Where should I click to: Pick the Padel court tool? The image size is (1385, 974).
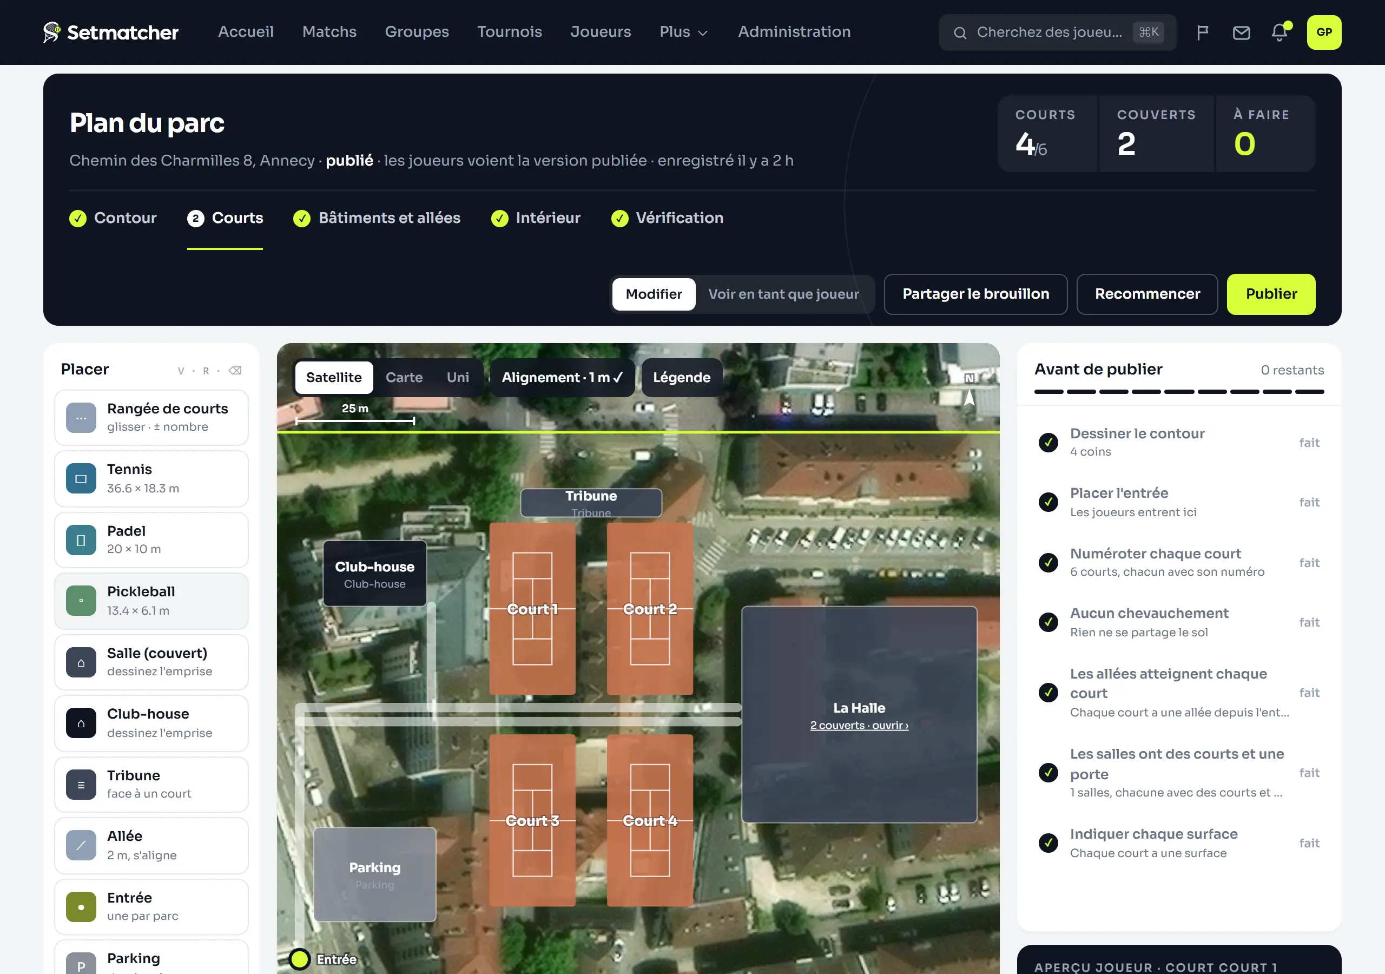[x=151, y=540]
